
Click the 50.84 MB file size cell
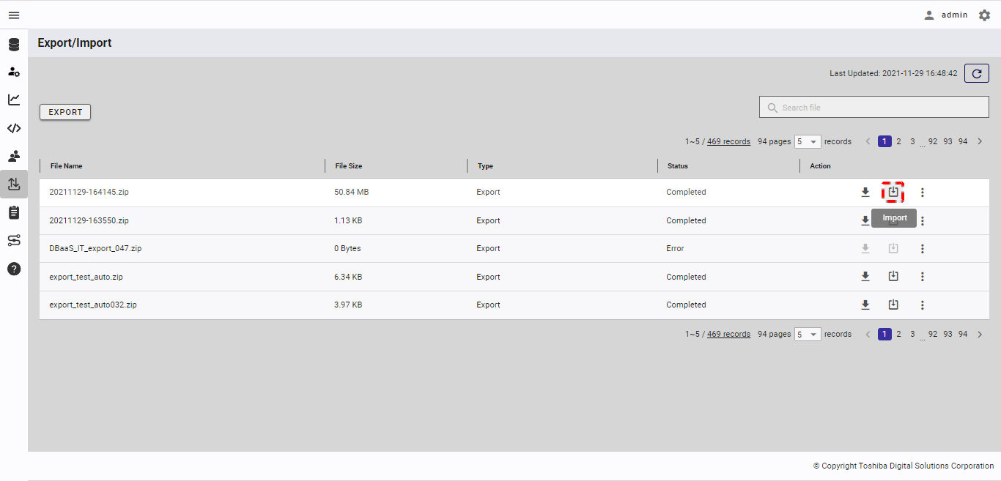351,192
